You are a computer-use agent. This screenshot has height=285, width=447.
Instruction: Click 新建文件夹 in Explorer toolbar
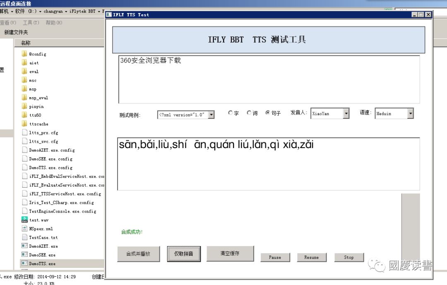16,32
